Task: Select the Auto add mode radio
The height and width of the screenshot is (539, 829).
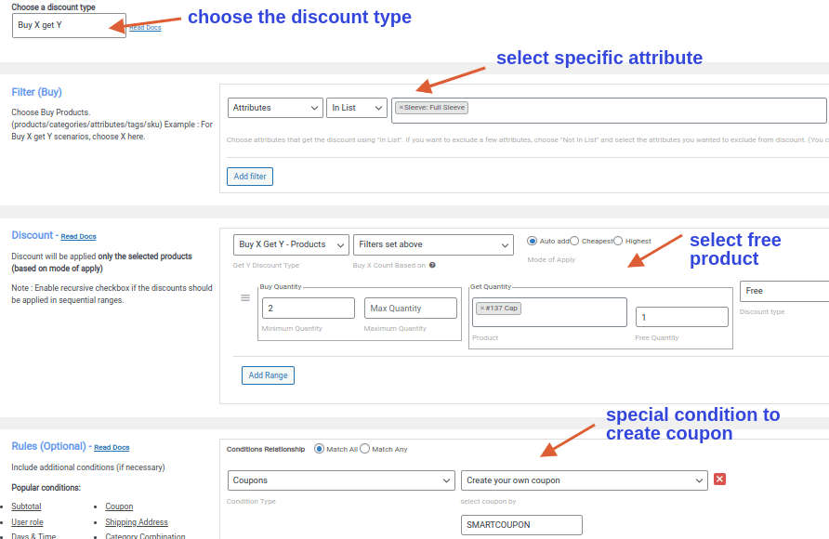Action: pyautogui.click(x=532, y=241)
